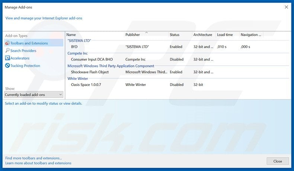
Task: Click Microsoft Windows Third... publisher cell
Action: click(146, 72)
